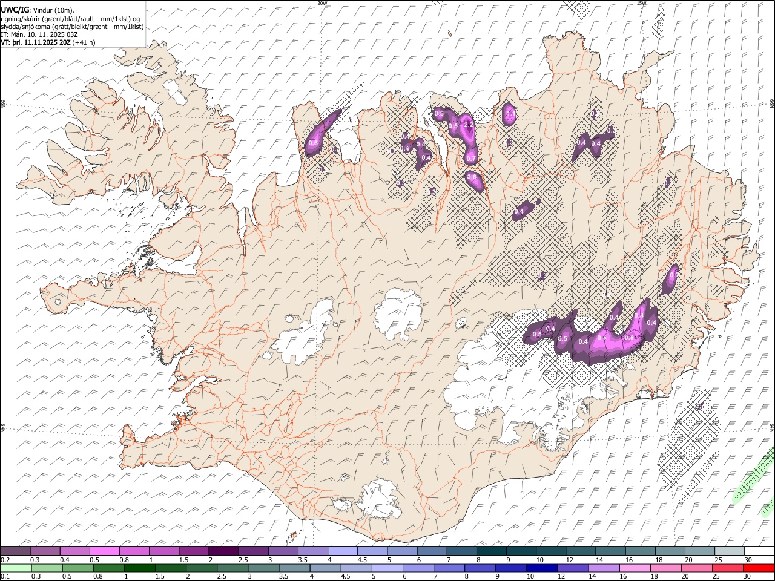Choose the darkest green 1 mm rain legend swatch
775x581 pixels.
[140, 568]
